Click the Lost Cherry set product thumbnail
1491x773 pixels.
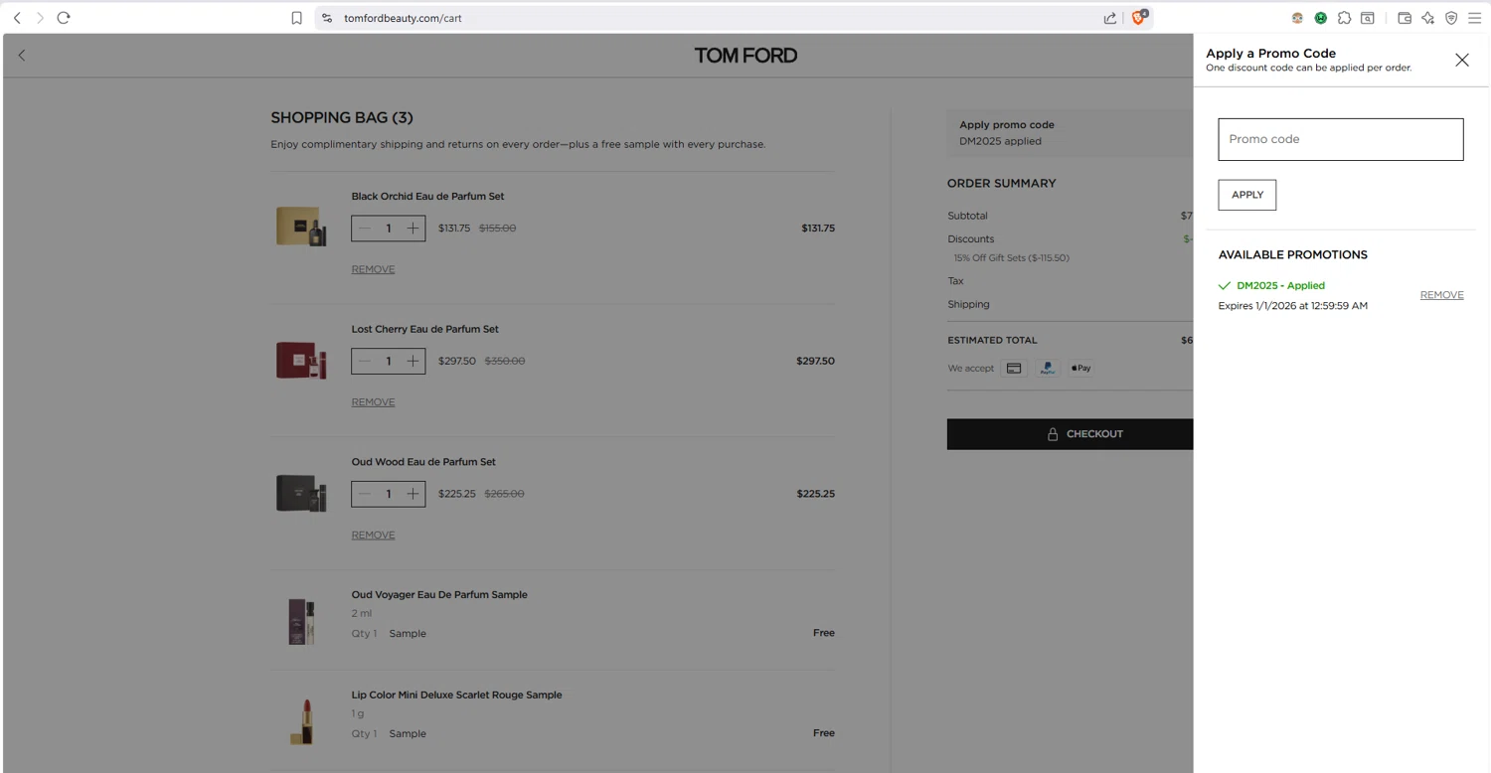coord(301,360)
